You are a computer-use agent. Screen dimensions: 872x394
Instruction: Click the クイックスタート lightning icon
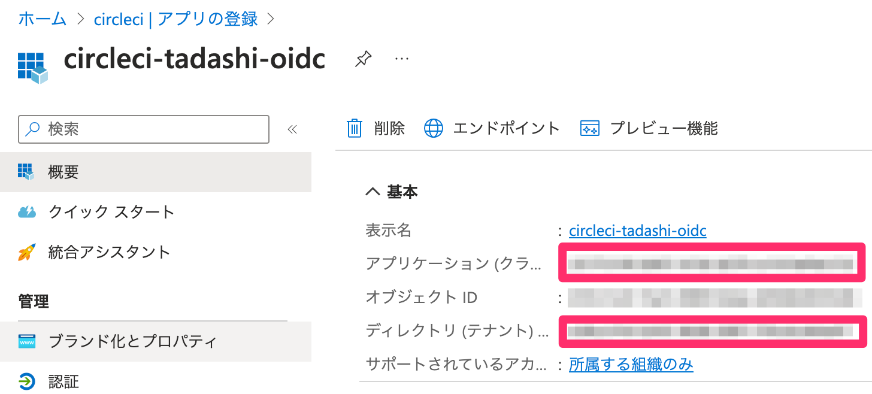tap(26, 211)
